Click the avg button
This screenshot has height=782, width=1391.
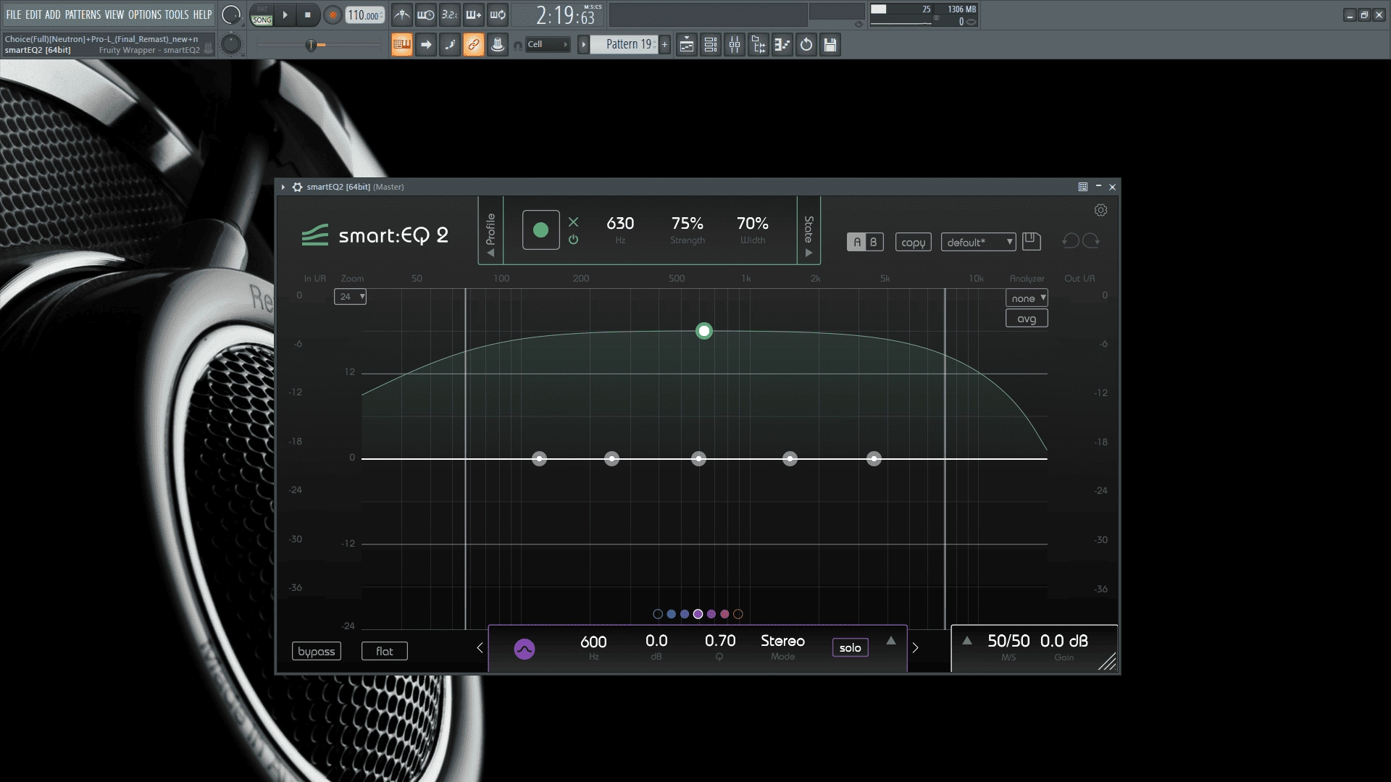tap(1027, 319)
